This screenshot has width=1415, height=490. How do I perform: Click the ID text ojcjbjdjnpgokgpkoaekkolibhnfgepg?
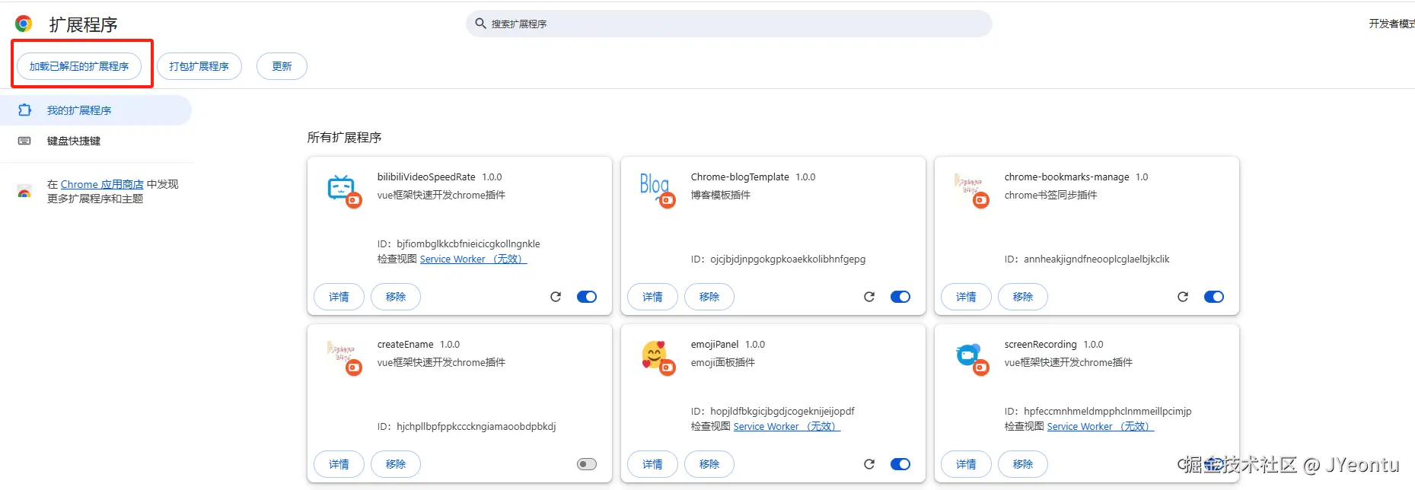pos(788,259)
